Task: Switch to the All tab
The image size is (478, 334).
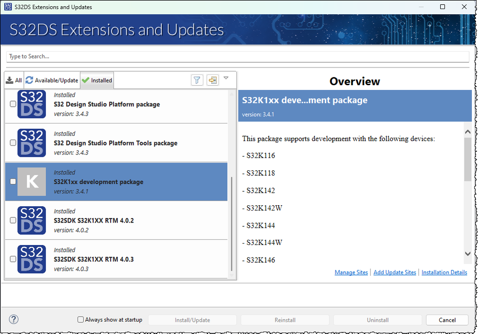Action: (x=14, y=80)
